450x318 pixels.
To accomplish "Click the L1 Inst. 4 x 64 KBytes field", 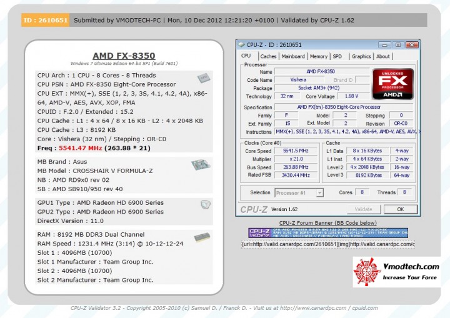I will pyautogui.click(x=367, y=159).
